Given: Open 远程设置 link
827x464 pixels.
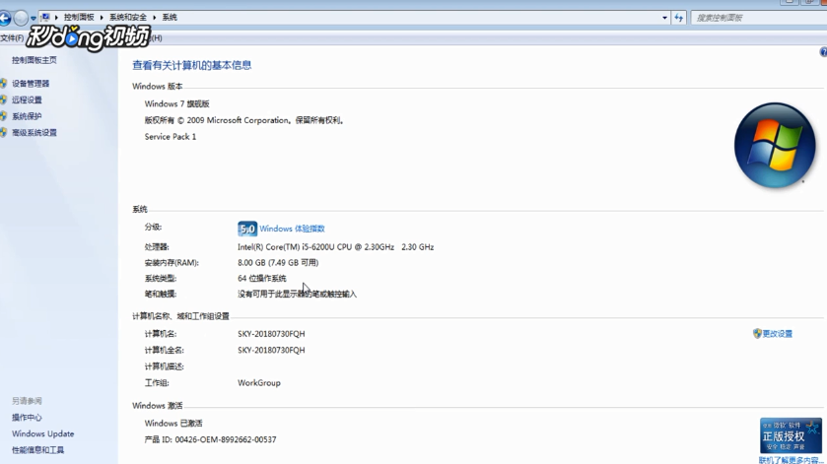Looking at the screenshot, I should 27,99.
